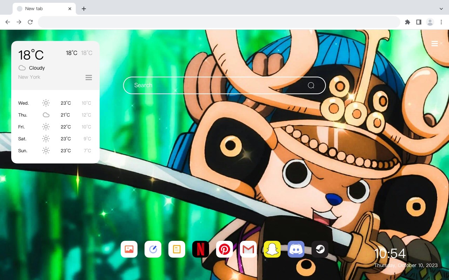The height and width of the screenshot is (280, 449).
Task: Click the cloud icon for Thu.
Action: [x=46, y=115]
